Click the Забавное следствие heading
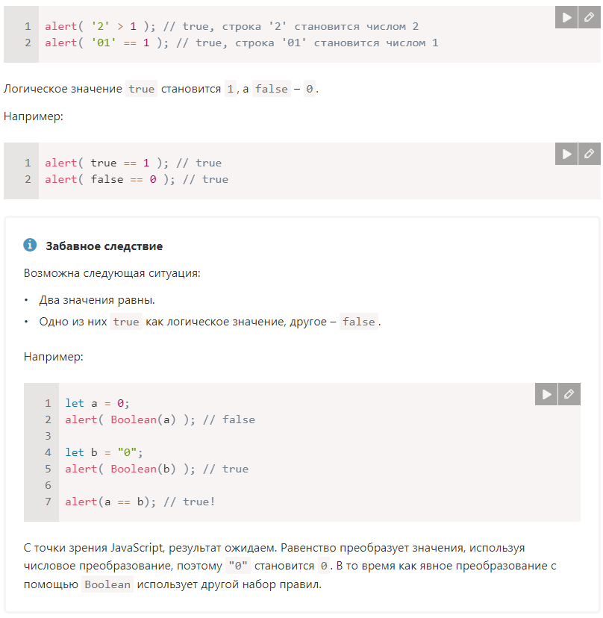Screen dimensions: 603x618 104,246
